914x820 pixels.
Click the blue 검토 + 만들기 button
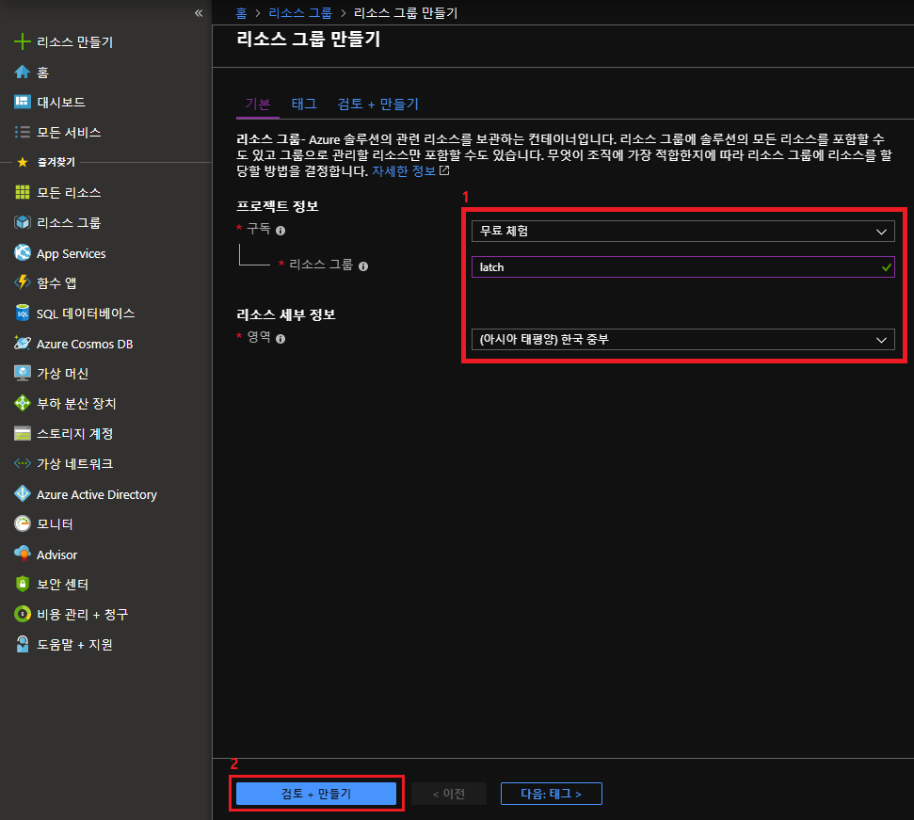[316, 794]
